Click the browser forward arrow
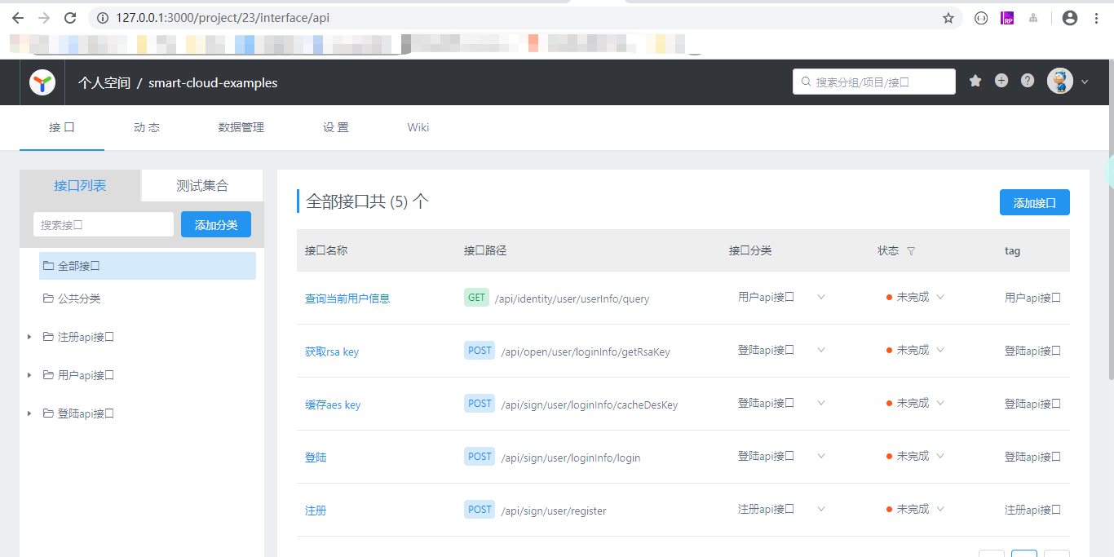Viewport: 1114px width, 557px height. pos(44,18)
